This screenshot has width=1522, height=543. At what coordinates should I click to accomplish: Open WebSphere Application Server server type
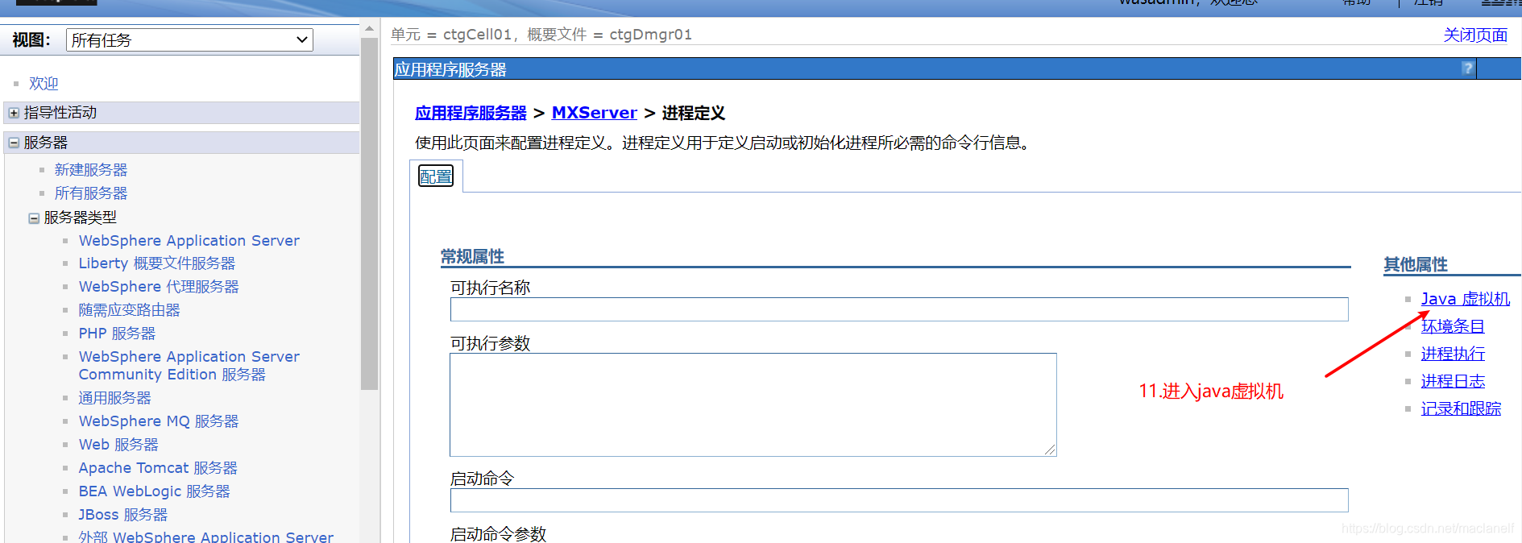coord(189,240)
